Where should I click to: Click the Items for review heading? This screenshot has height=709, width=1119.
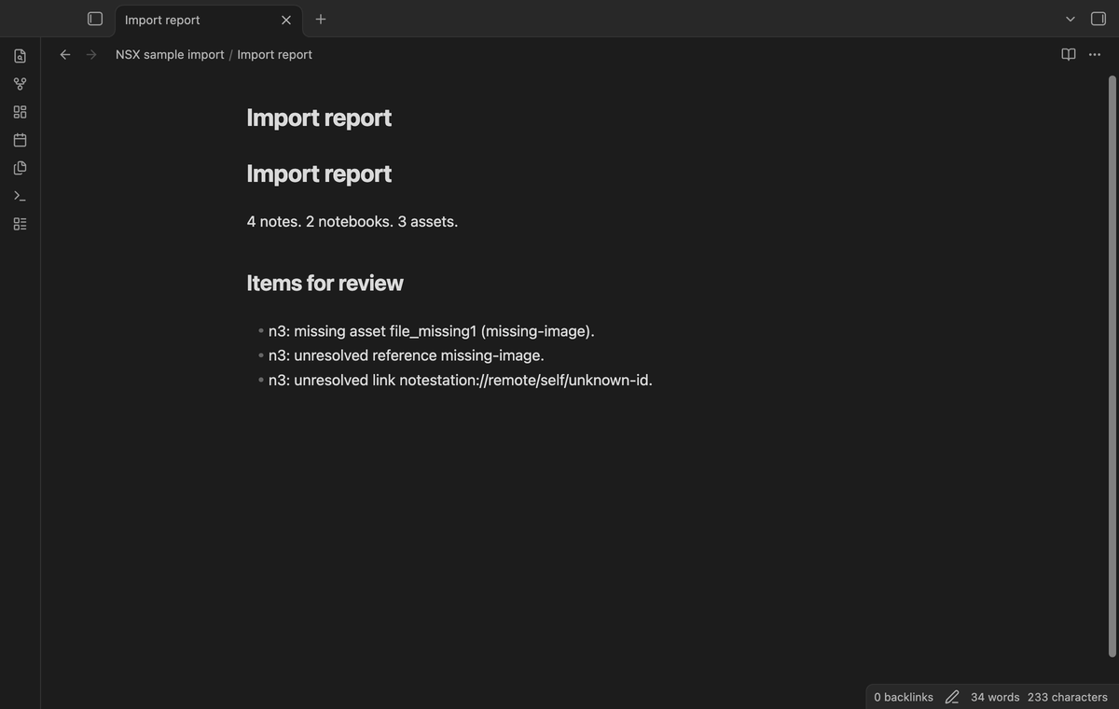tap(325, 283)
